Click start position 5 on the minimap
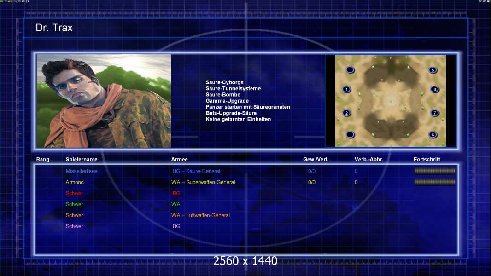The width and height of the screenshot is (491, 276). pos(433,70)
